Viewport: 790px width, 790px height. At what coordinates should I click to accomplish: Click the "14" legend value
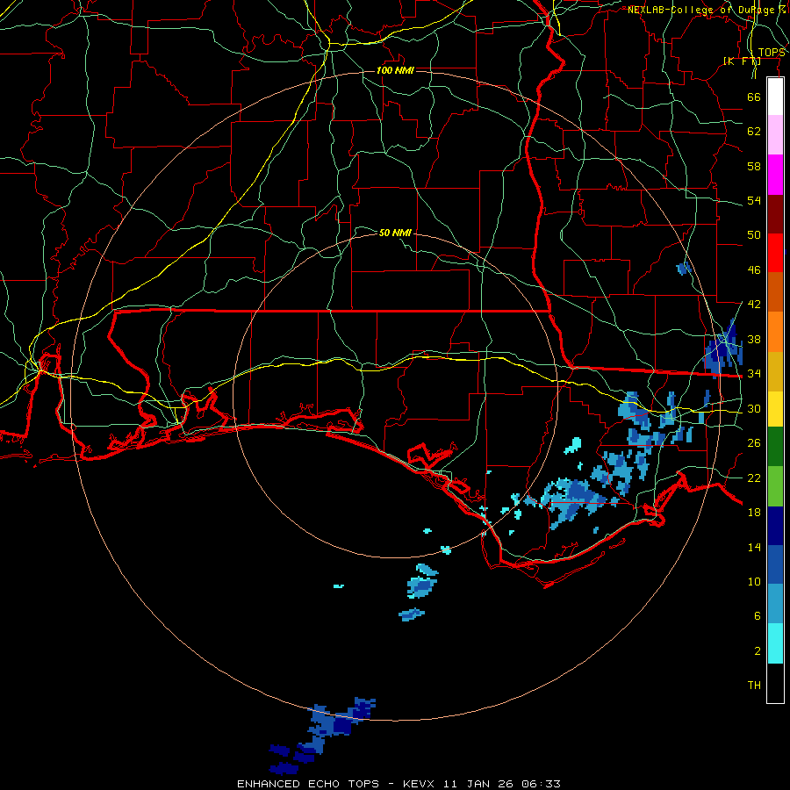[754, 547]
